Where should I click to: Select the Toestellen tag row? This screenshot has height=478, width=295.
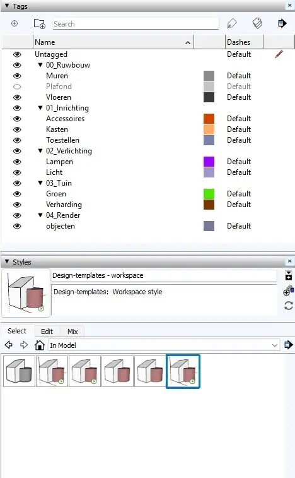[62, 140]
